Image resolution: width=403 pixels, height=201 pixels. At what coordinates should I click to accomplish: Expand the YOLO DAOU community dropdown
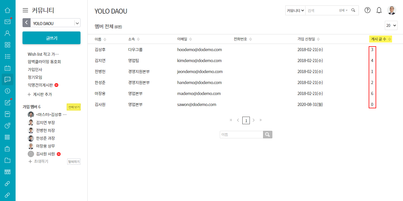pyautogui.click(x=77, y=23)
